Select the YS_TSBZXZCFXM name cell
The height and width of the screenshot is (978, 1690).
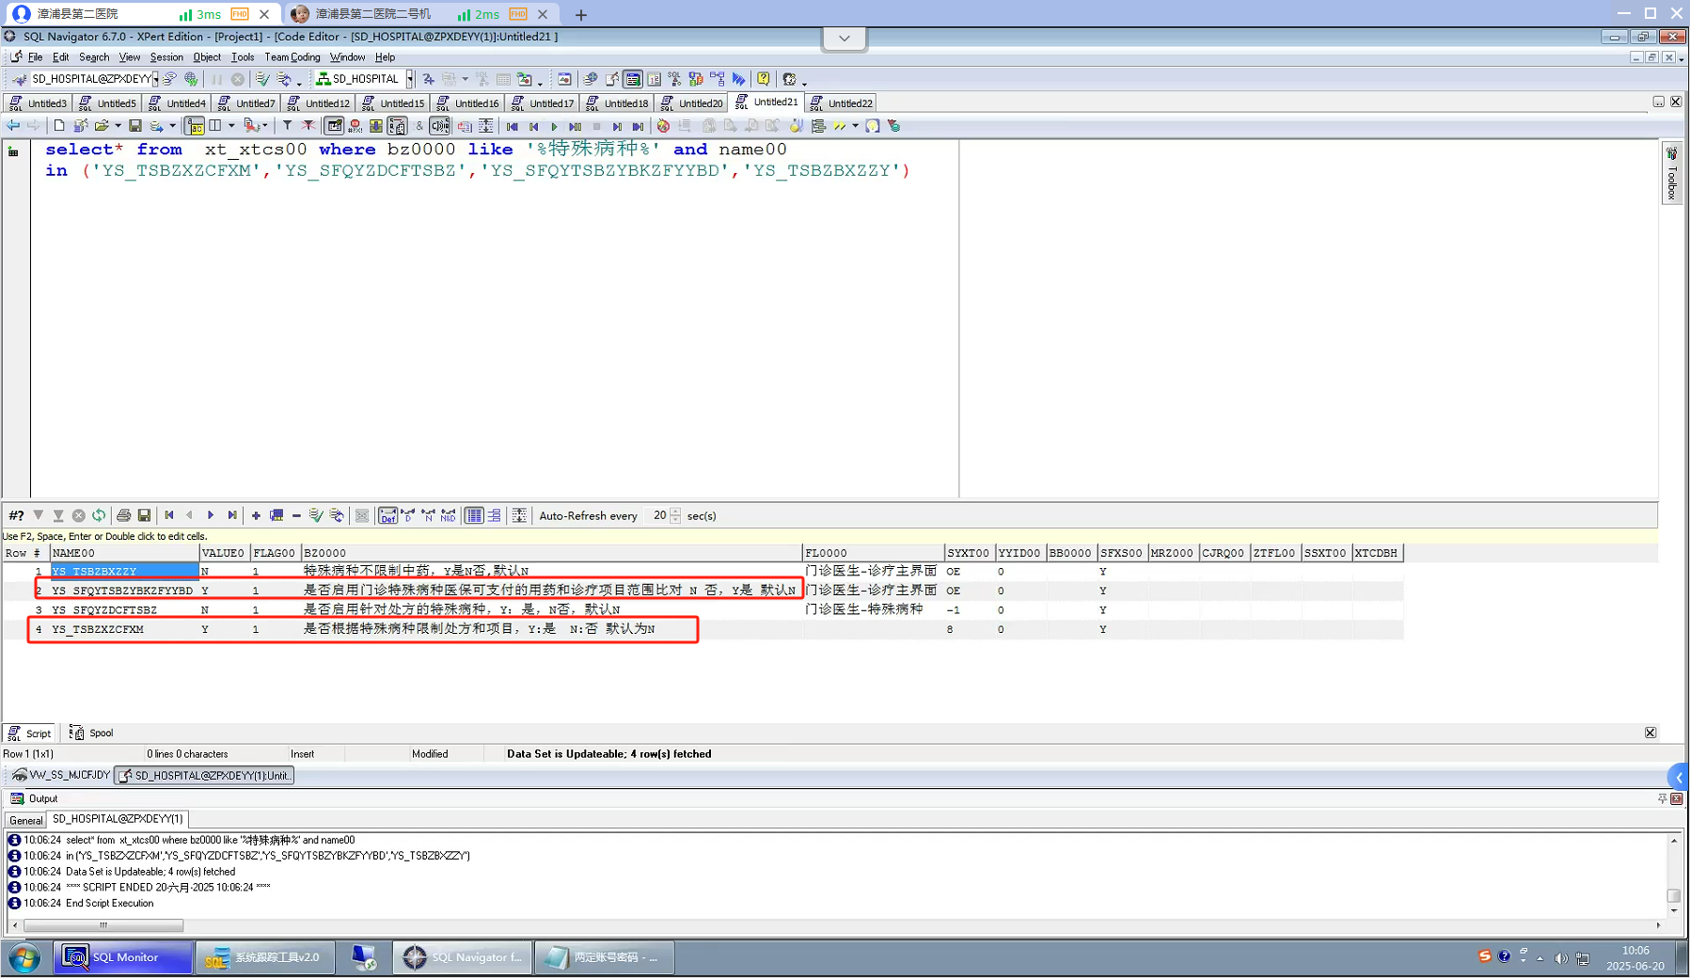point(124,629)
